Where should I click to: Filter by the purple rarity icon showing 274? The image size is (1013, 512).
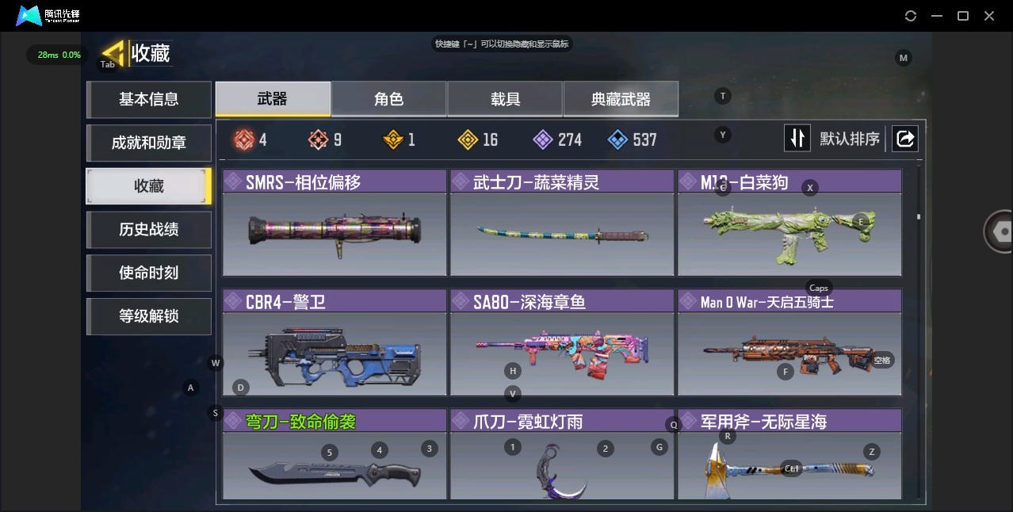[543, 139]
